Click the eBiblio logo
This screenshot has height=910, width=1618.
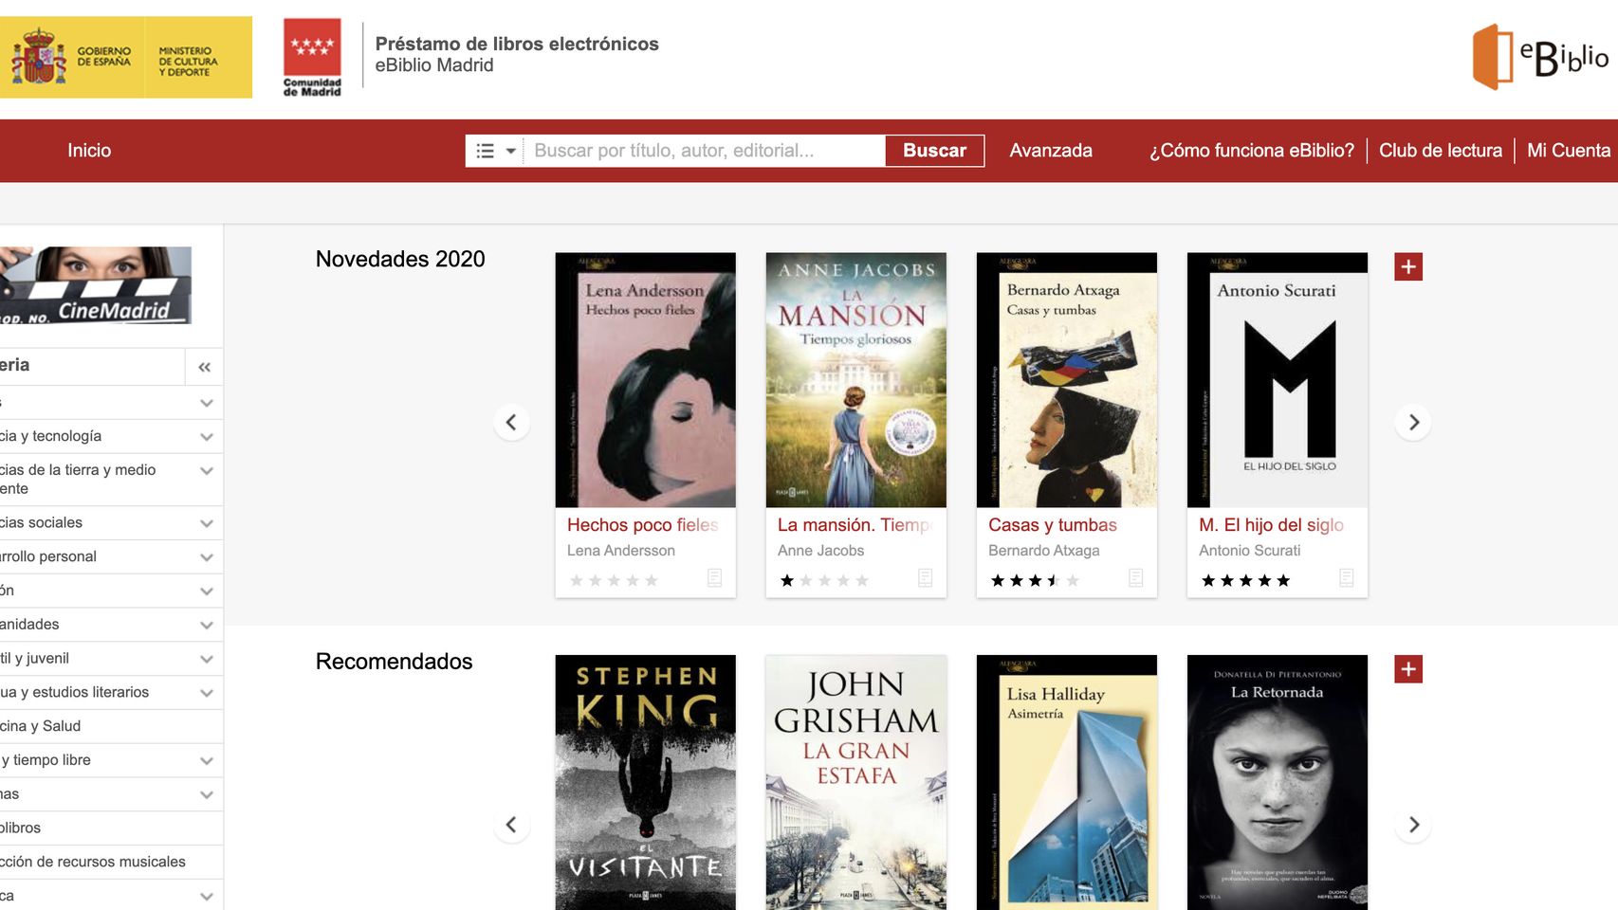coord(1540,57)
